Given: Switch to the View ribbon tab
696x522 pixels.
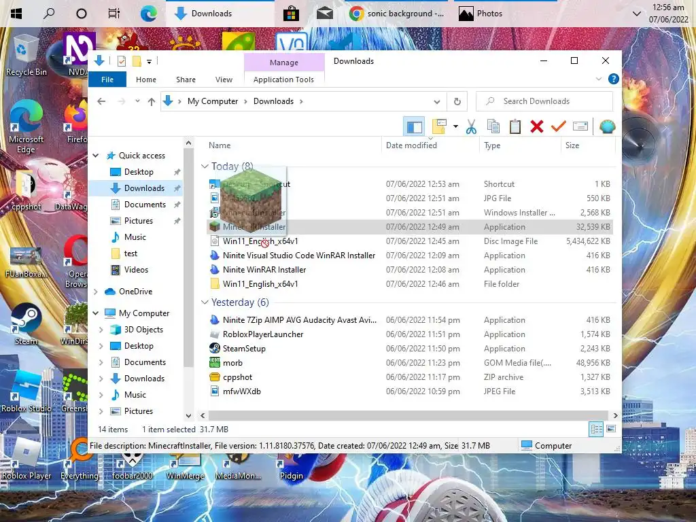Looking at the screenshot, I should [224, 80].
